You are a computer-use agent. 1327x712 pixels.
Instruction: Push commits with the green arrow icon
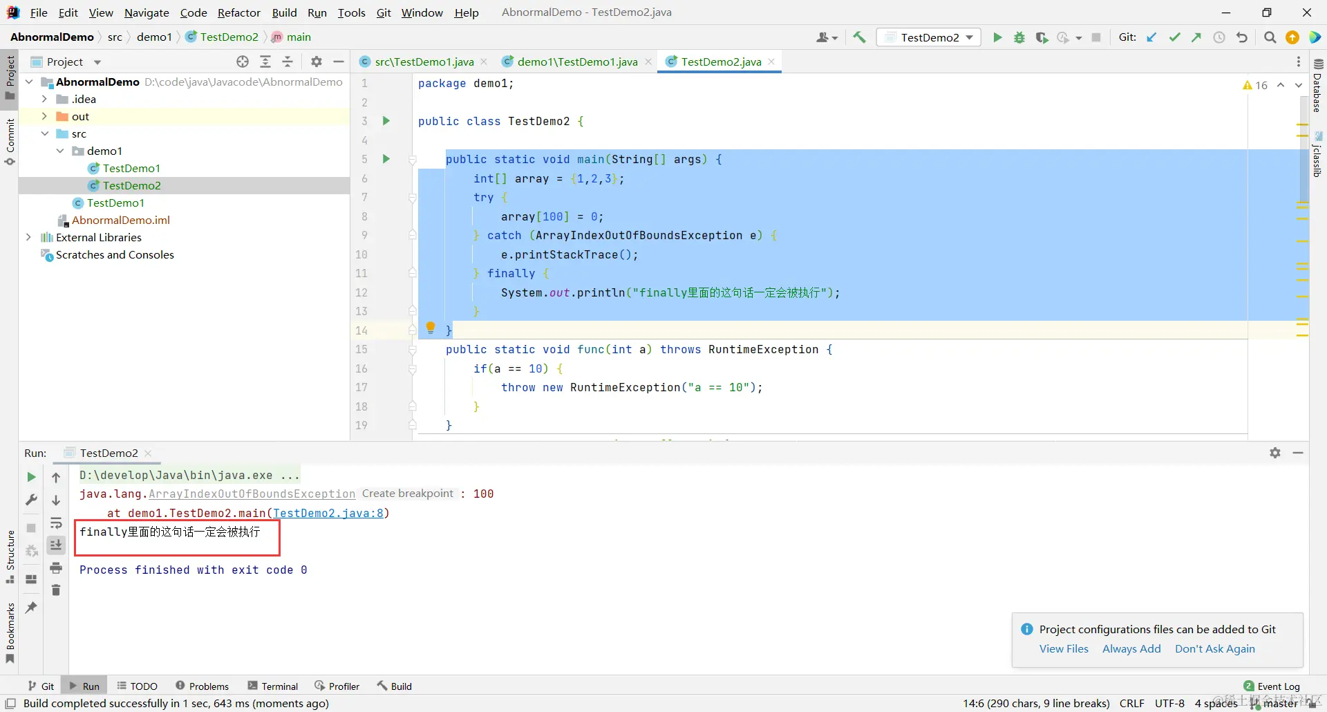point(1196,37)
